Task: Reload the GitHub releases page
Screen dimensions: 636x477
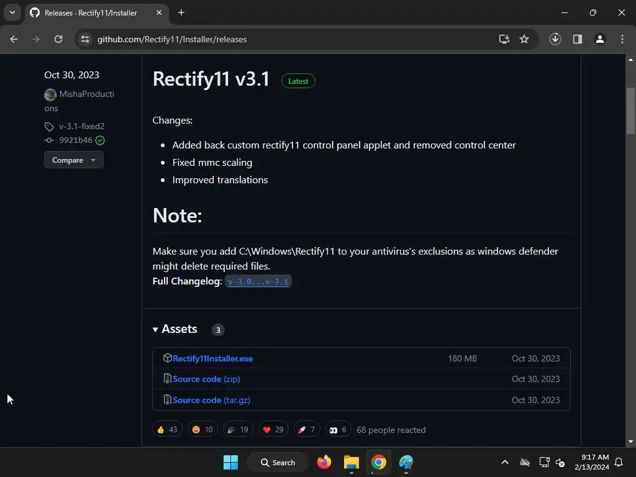Action: click(x=58, y=39)
